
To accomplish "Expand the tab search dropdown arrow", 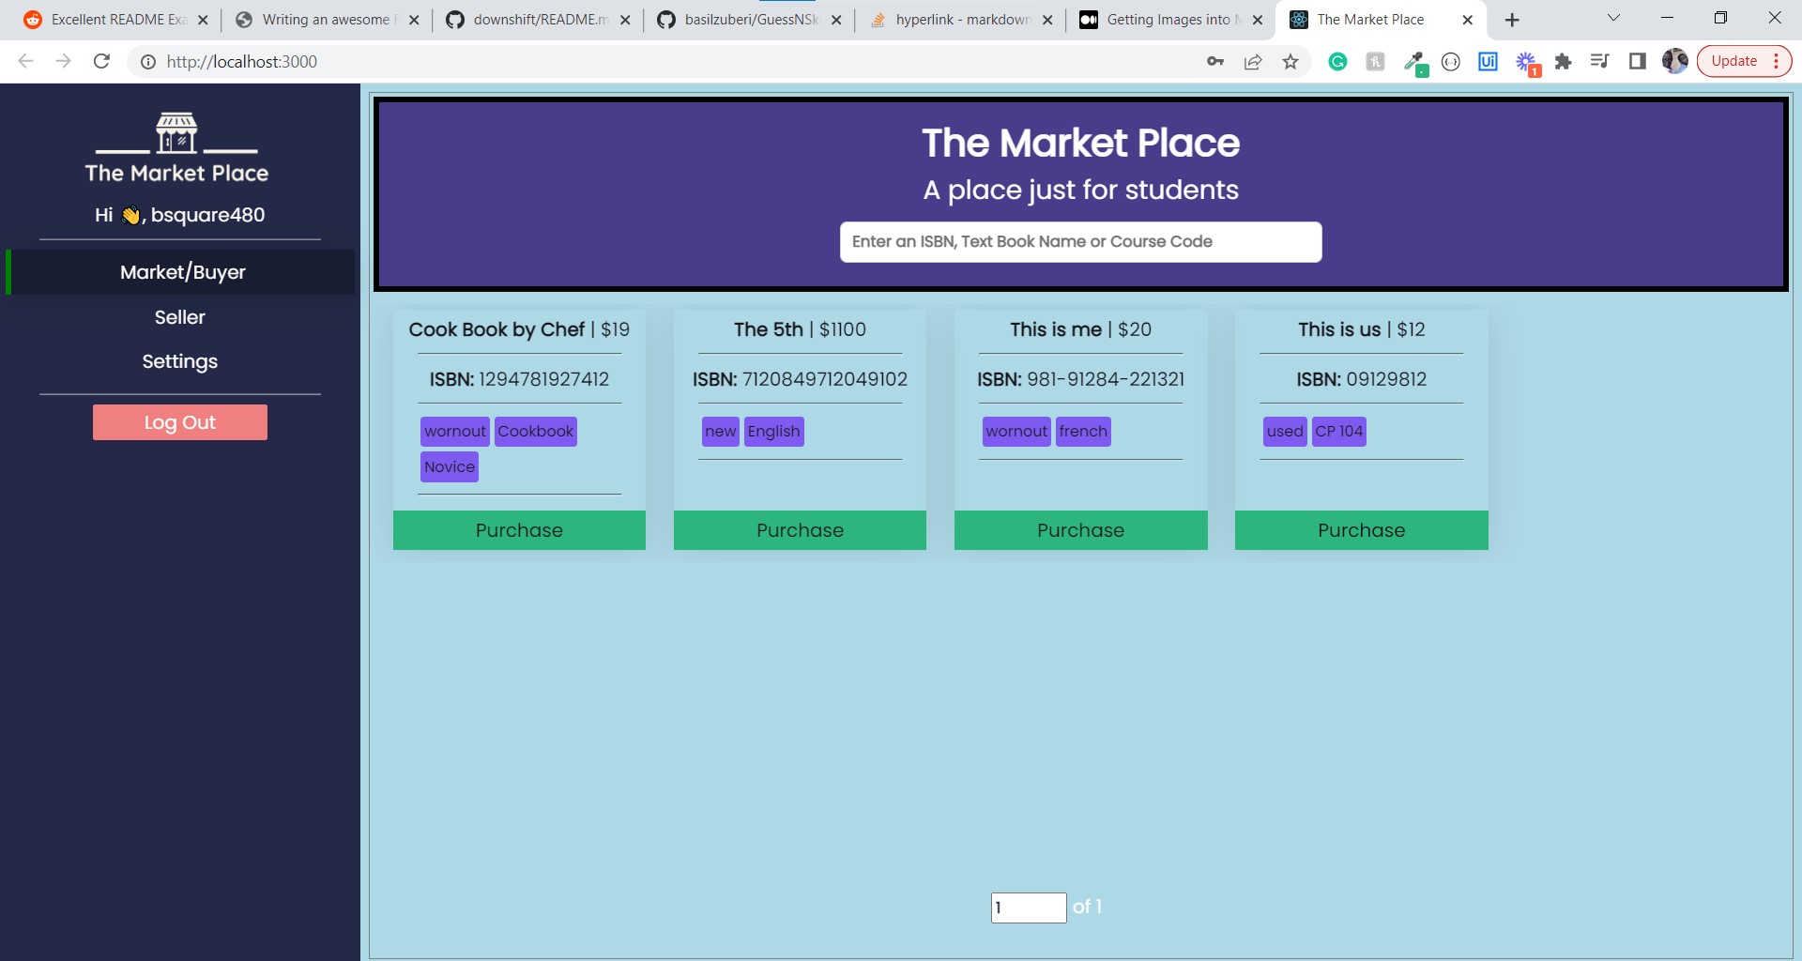I will pyautogui.click(x=1613, y=18).
